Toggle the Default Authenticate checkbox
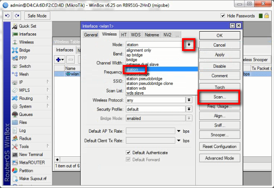 click(x=128, y=152)
